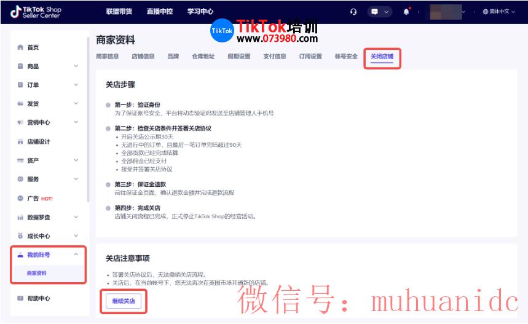Click the 继续关店 button
Screen dimensions: 528x324
124,301
